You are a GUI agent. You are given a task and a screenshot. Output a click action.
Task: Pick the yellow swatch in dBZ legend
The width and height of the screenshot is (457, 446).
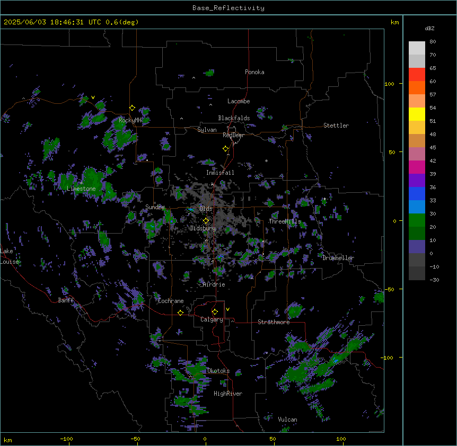pyautogui.click(x=417, y=114)
